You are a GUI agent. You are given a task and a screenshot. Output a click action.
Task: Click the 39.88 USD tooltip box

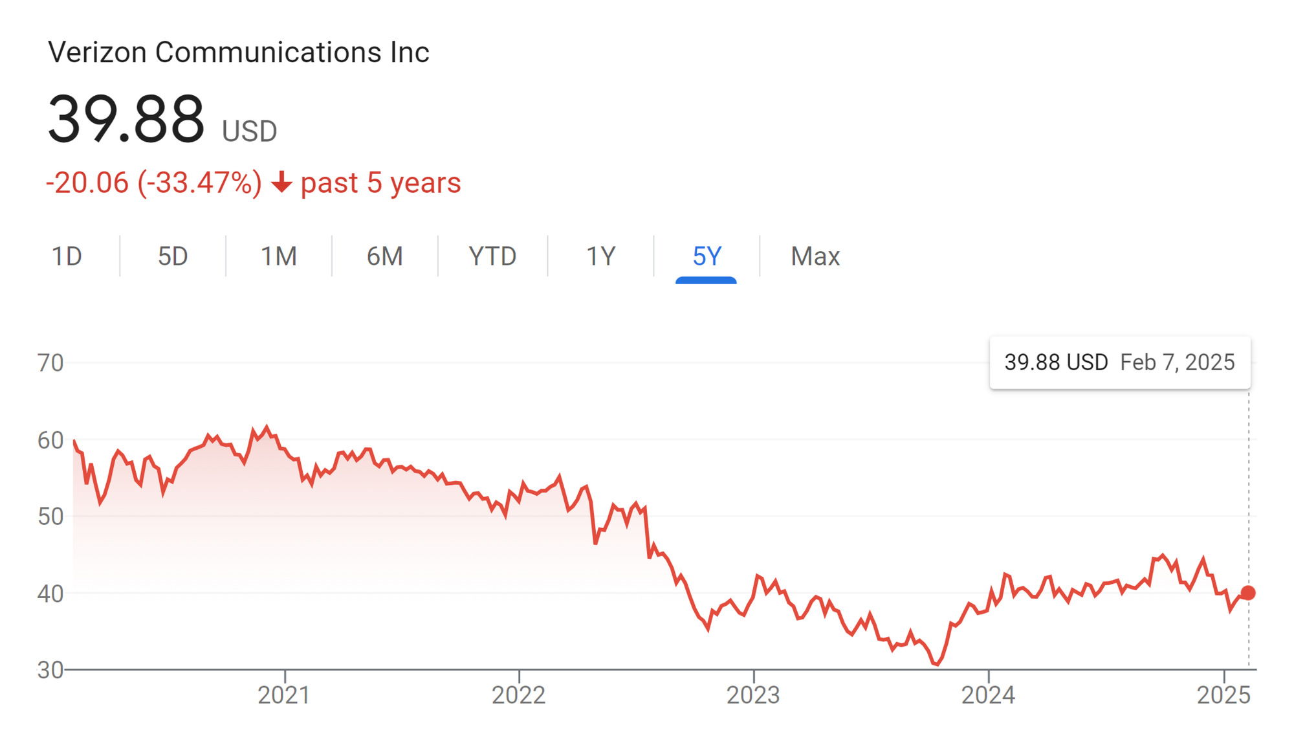pyautogui.click(x=1120, y=362)
